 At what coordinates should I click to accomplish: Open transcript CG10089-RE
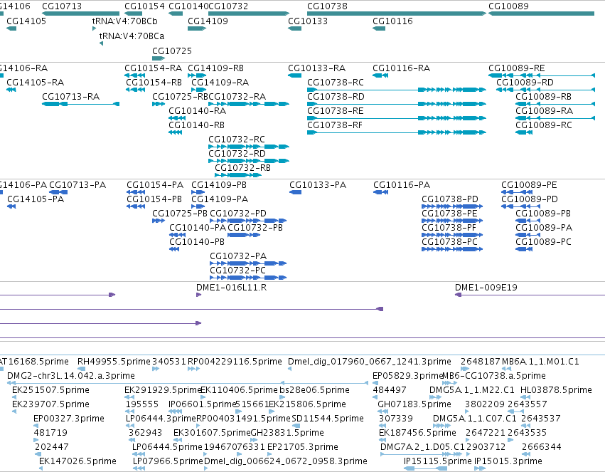click(517, 68)
